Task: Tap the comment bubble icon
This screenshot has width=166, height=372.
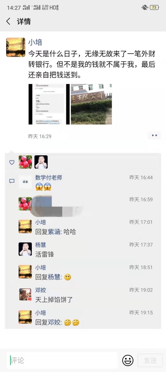Action: [12, 181]
